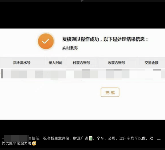This screenshot has height=150, width=165.
Task: Select the 录入时间 column header
Action: (56, 63)
